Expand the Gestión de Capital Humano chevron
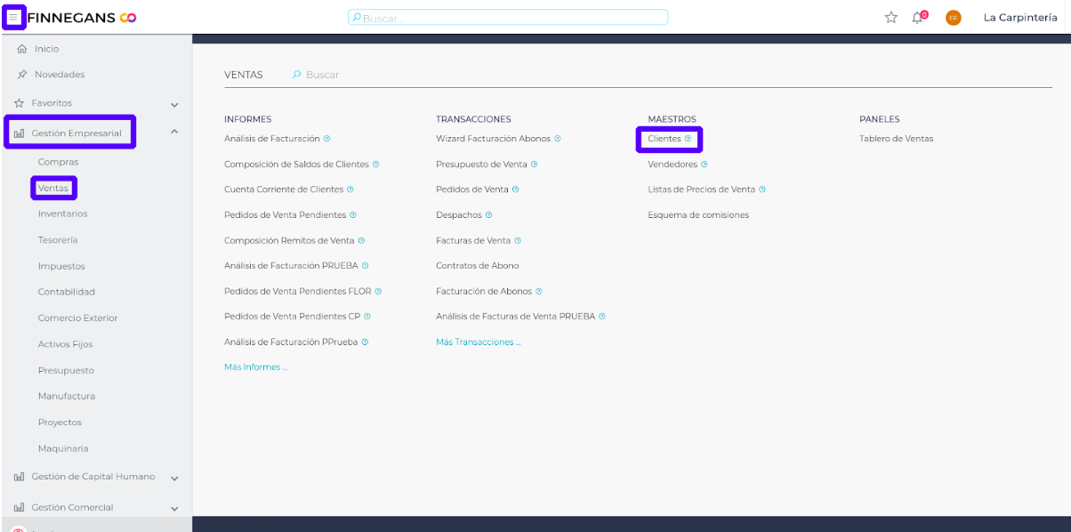 tap(174, 478)
